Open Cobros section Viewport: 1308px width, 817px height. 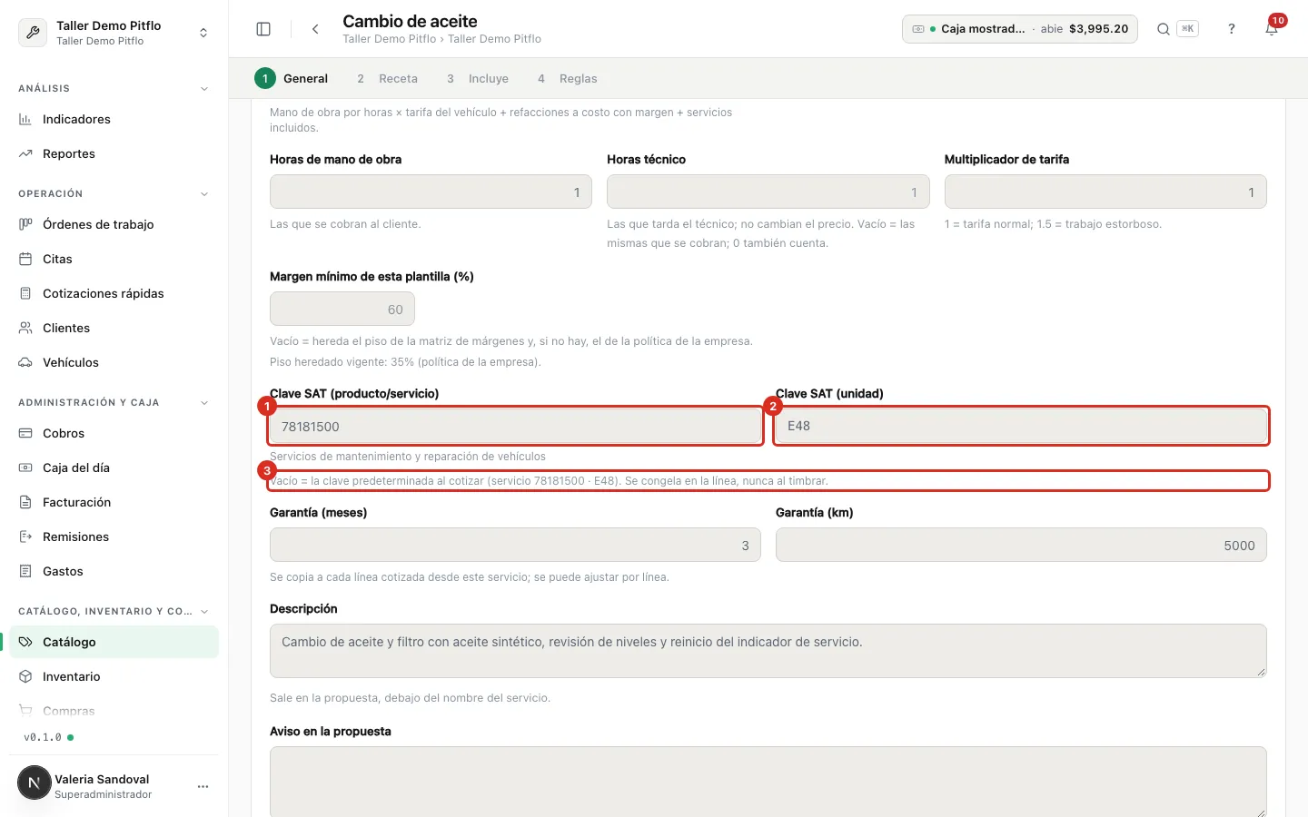coord(114,433)
